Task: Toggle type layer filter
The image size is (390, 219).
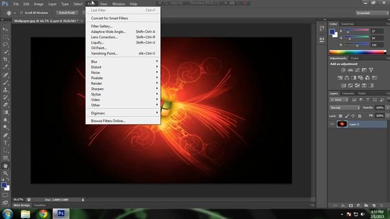Action: tap(368, 100)
